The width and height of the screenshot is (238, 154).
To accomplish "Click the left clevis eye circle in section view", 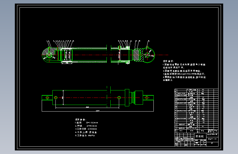I will coord(49,55).
